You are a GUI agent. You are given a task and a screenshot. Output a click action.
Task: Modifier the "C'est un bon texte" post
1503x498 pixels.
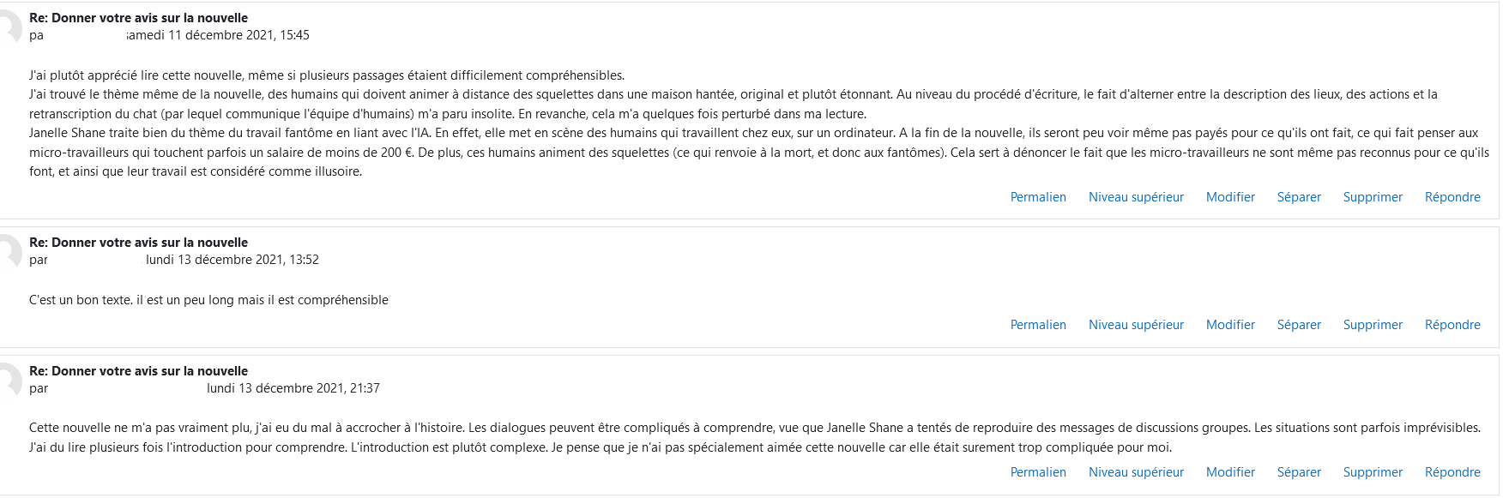pos(1230,325)
